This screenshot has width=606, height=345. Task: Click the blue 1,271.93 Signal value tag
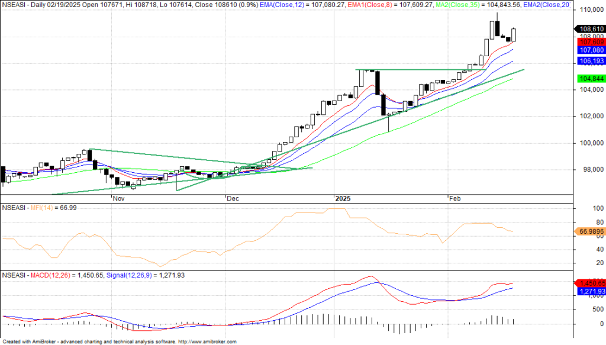coord(591,292)
